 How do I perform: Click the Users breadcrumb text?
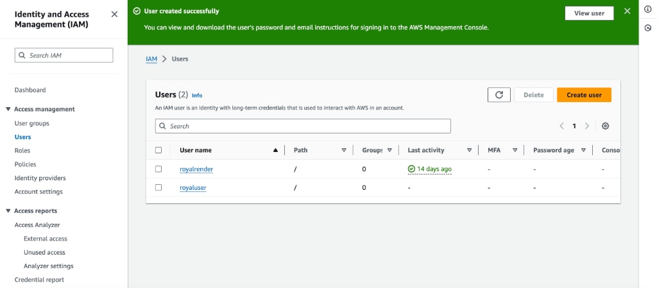coord(180,59)
